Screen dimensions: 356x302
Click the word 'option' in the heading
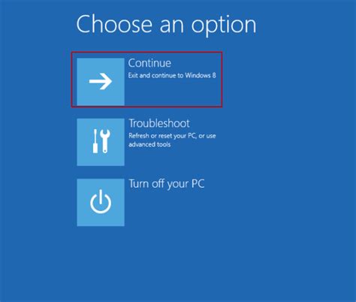pos(224,26)
